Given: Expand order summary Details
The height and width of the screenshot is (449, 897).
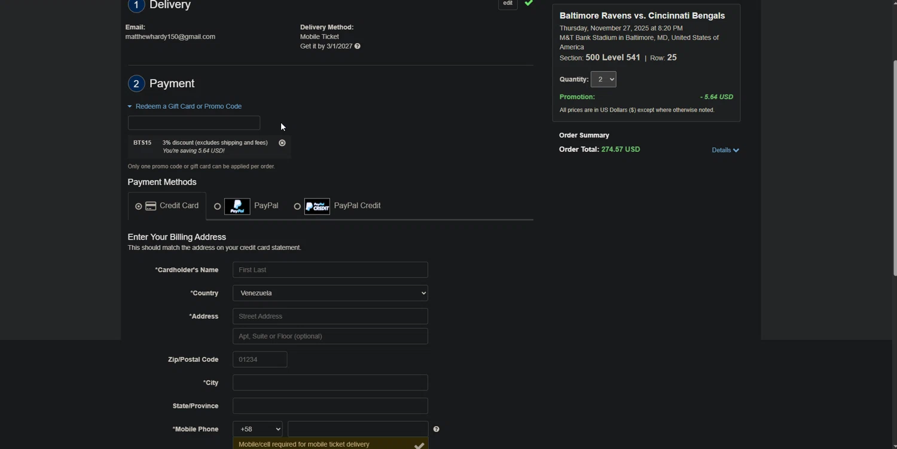Looking at the screenshot, I should (x=725, y=150).
